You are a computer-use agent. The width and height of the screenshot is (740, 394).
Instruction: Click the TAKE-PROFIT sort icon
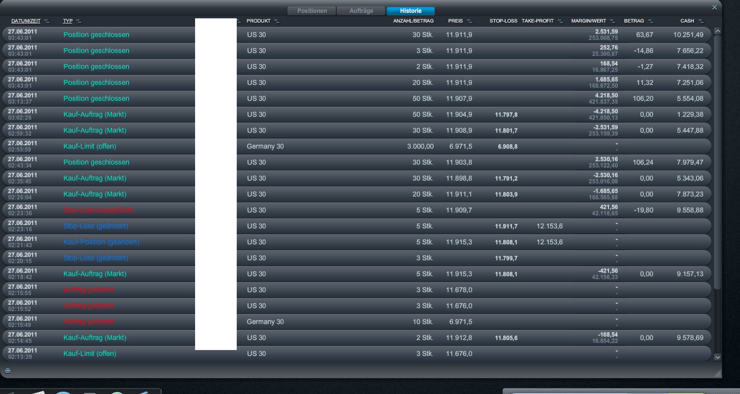(560, 21)
